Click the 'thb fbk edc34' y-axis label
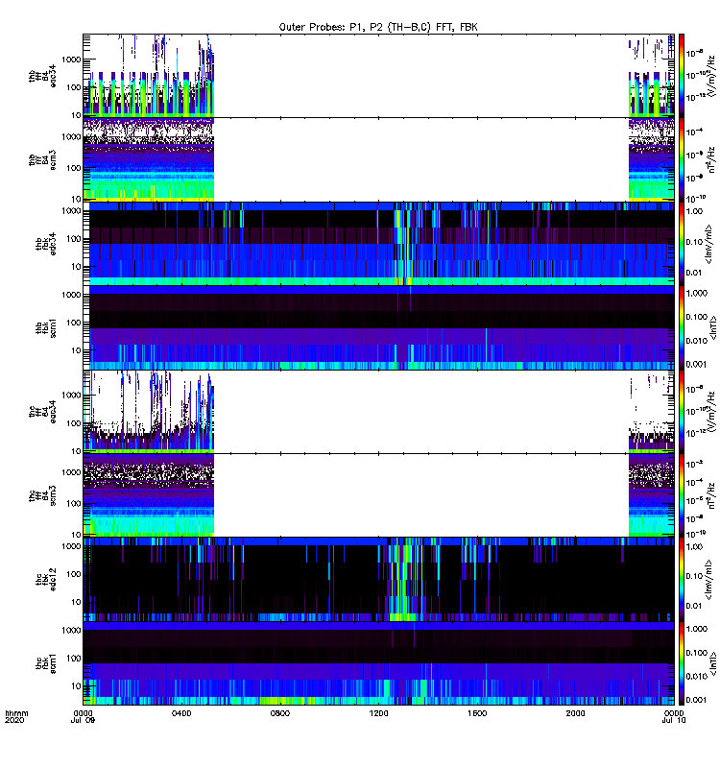The width and height of the screenshot is (720, 768). (46, 244)
